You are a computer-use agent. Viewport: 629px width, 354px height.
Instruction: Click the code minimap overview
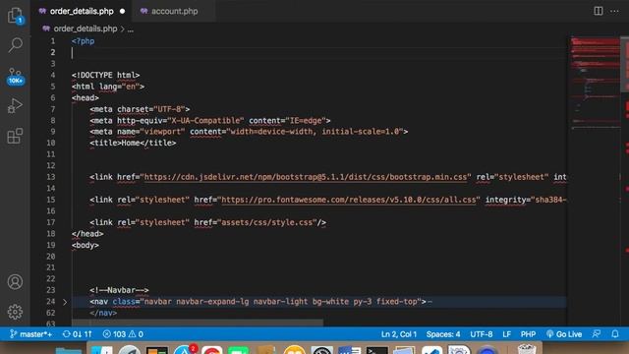pos(596,85)
